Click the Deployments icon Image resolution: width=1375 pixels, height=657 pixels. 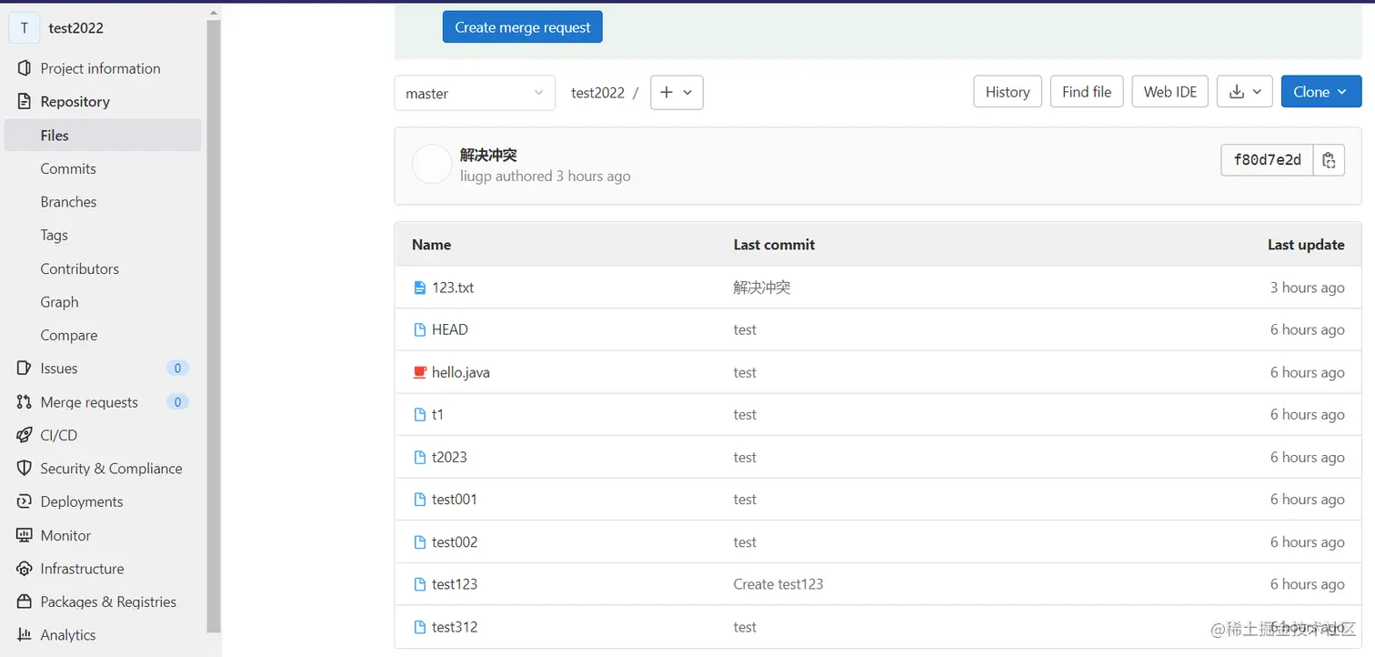click(25, 501)
